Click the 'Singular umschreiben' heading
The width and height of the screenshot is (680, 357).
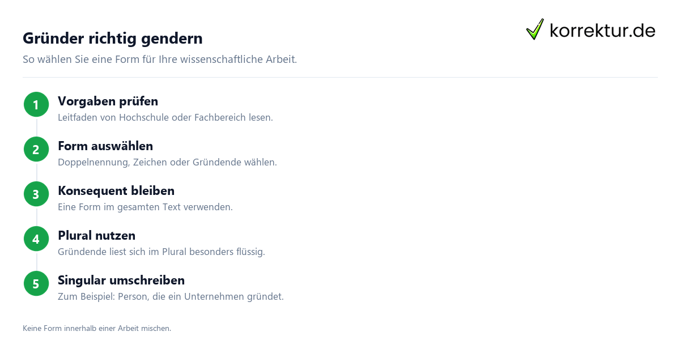121,280
